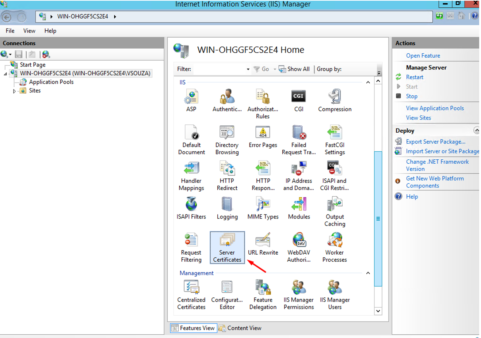
Task: Open the Logging feature
Action: pos(227,208)
